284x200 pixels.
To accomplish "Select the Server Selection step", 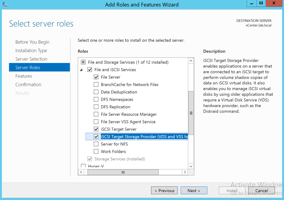I will click(31, 59).
